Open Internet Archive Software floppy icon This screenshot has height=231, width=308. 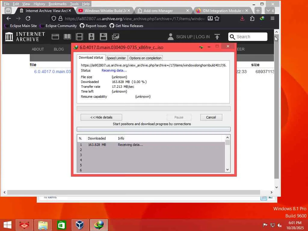tap(103, 37)
